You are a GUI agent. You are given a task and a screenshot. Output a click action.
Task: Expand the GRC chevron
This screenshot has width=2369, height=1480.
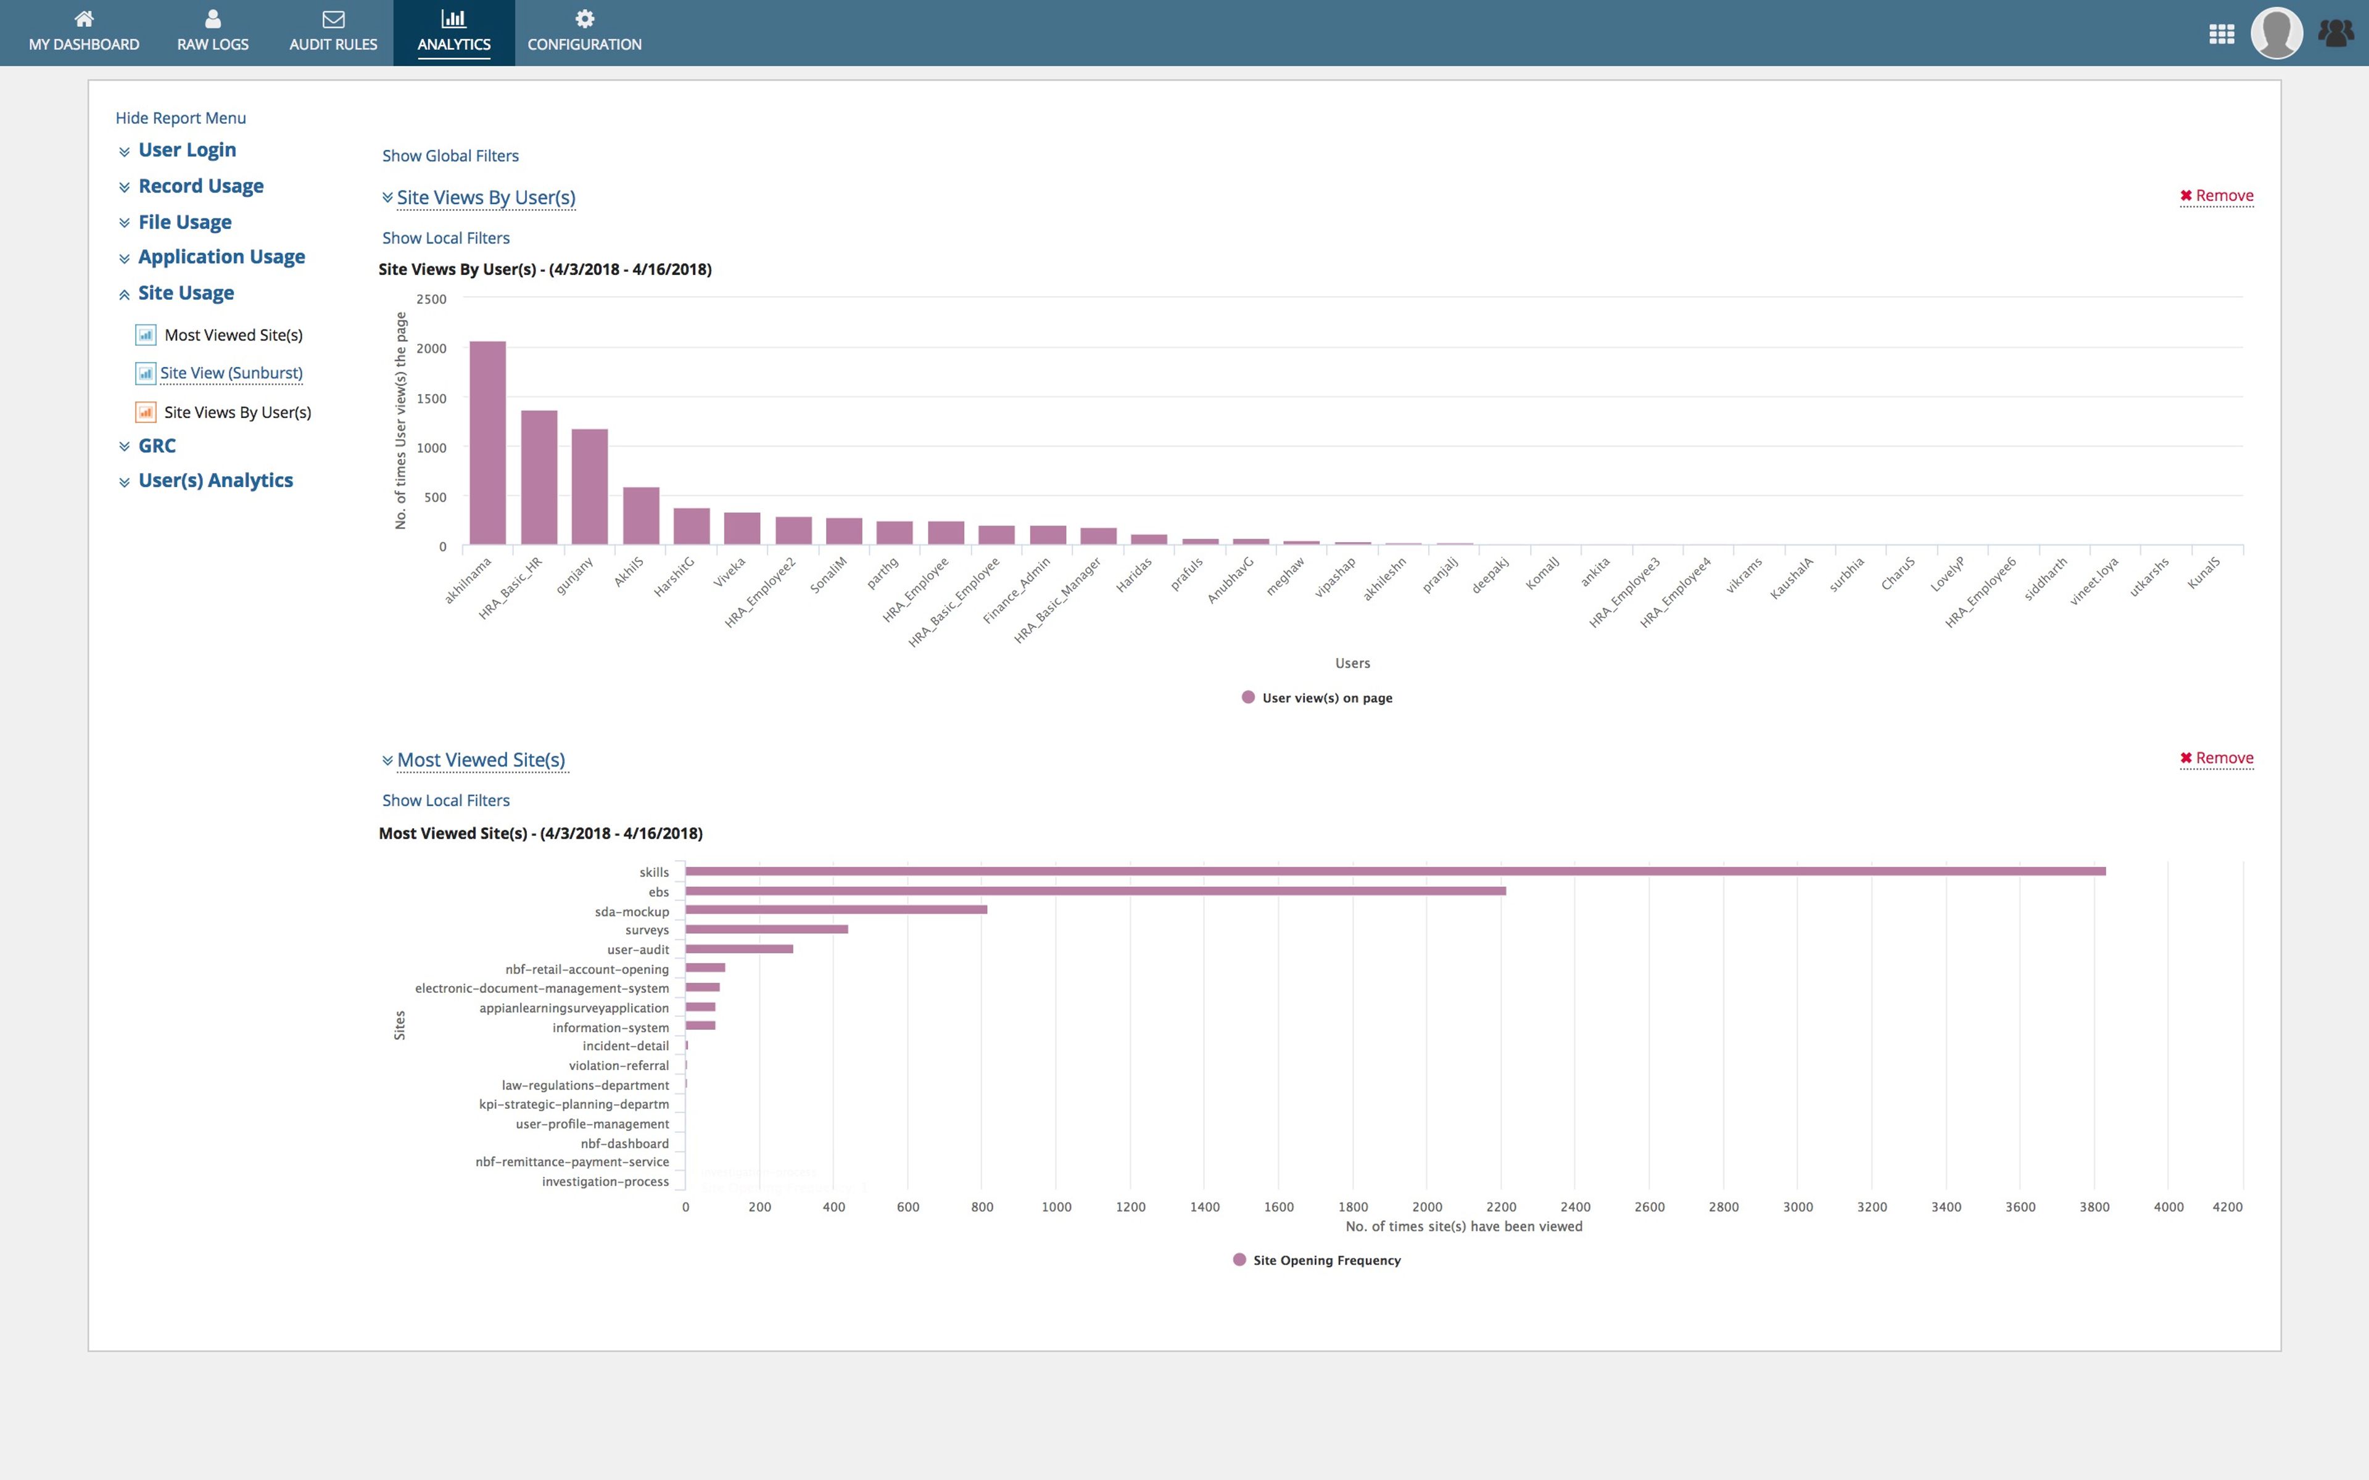click(125, 446)
